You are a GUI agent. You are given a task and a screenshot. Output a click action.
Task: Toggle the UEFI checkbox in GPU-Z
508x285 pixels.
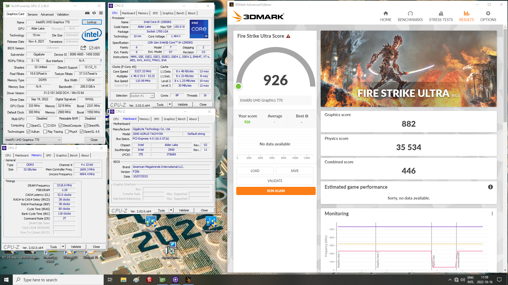[x=91, y=48]
